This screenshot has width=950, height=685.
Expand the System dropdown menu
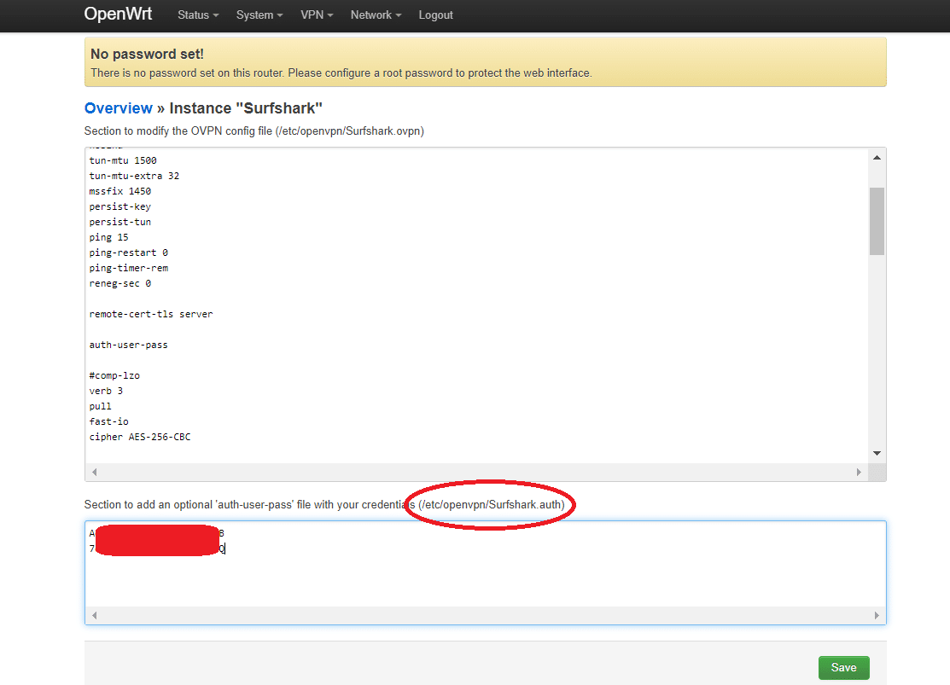click(x=259, y=15)
